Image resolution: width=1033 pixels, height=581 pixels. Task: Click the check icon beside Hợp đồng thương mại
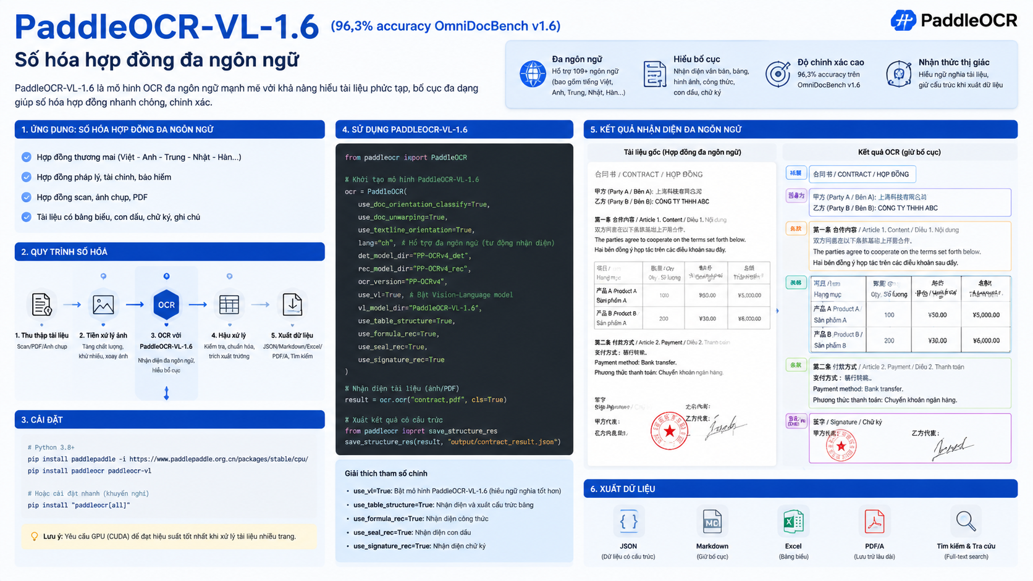pyautogui.click(x=27, y=157)
